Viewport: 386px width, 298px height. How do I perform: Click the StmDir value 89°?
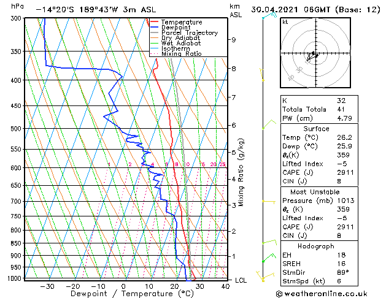coord(343,272)
